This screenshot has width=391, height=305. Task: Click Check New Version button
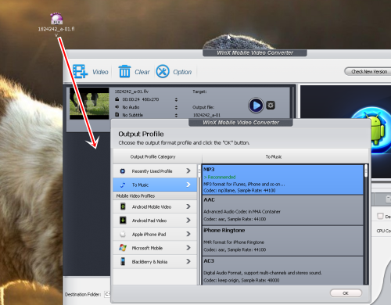pyautogui.click(x=369, y=71)
